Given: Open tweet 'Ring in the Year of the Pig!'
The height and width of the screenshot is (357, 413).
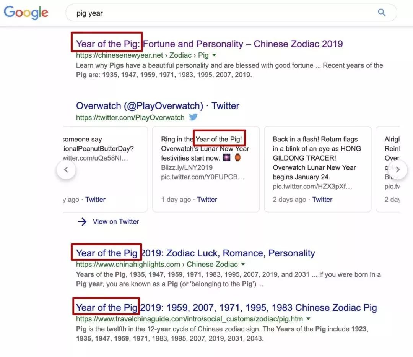Looking at the screenshot, I should (x=206, y=169).
